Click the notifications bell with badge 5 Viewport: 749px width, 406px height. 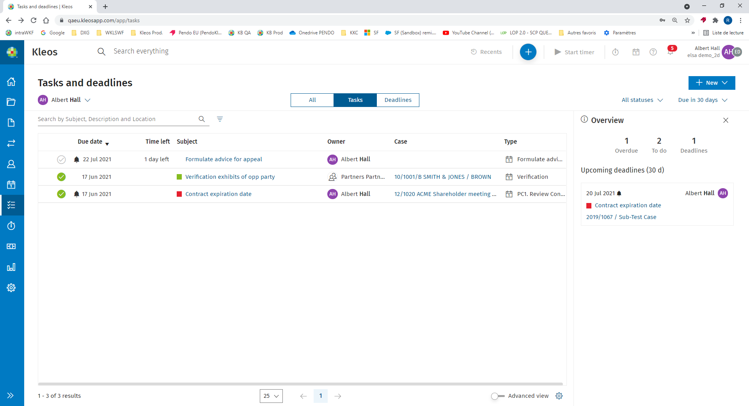click(670, 52)
